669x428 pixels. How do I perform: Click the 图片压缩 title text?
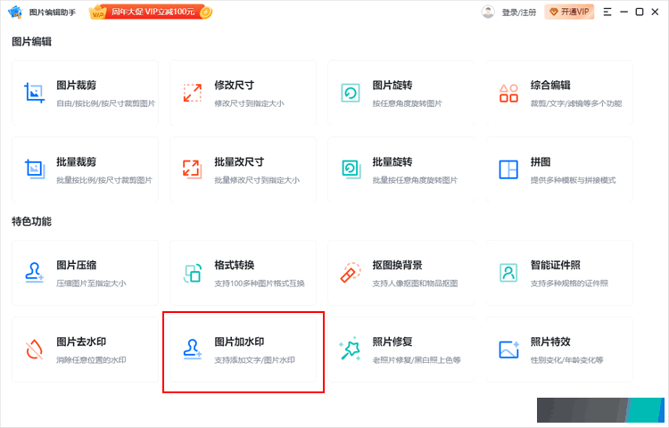tap(77, 265)
